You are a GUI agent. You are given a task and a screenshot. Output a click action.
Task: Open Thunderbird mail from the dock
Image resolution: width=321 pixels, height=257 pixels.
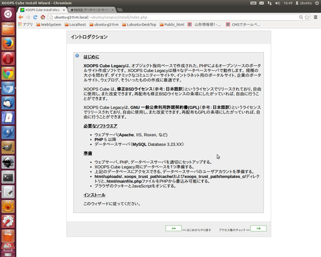point(8,103)
